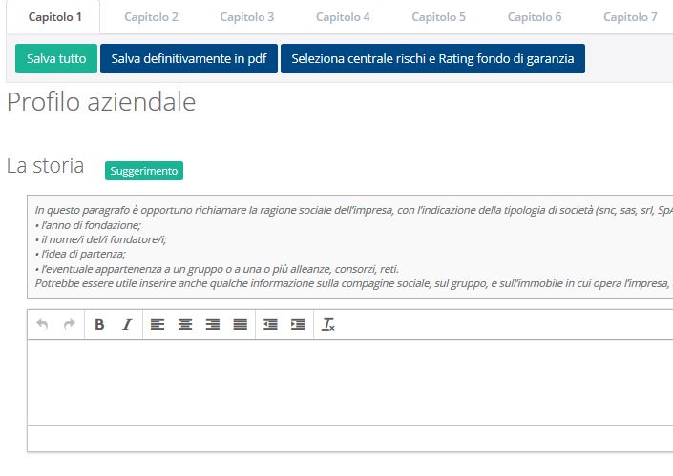This screenshot has height=476, width=673.
Task: Click the hint line 'l'anno di fondazione;'
Action: [88, 225]
